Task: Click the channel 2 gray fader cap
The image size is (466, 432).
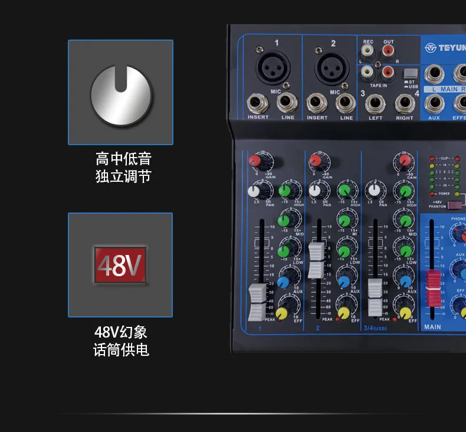Action: [x=316, y=260]
